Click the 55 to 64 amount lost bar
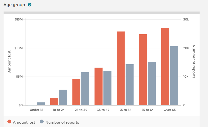Screen dimensions: 208x127 pos(143,70)
